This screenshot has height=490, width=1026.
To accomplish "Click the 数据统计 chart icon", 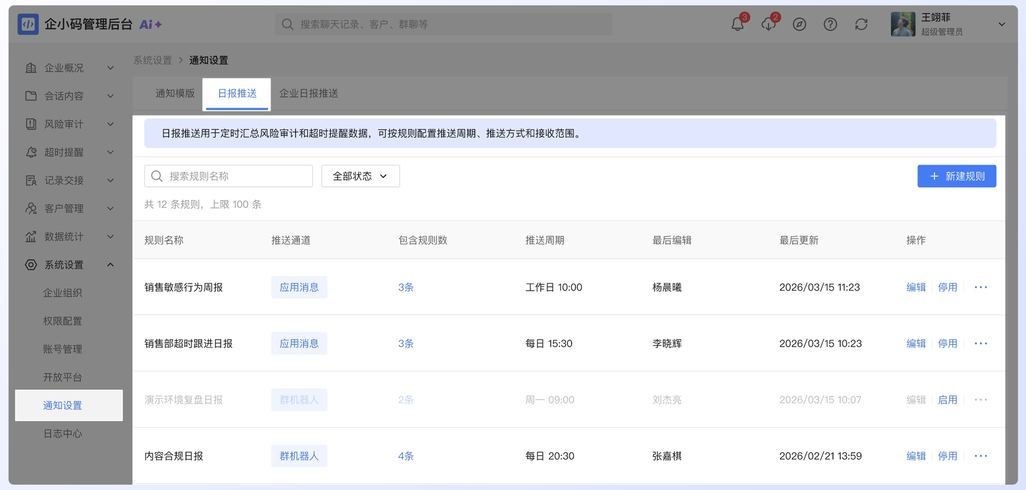I will tap(31, 237).
